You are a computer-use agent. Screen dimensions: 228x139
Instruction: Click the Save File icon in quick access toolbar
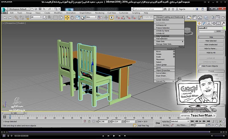point(40,9)
